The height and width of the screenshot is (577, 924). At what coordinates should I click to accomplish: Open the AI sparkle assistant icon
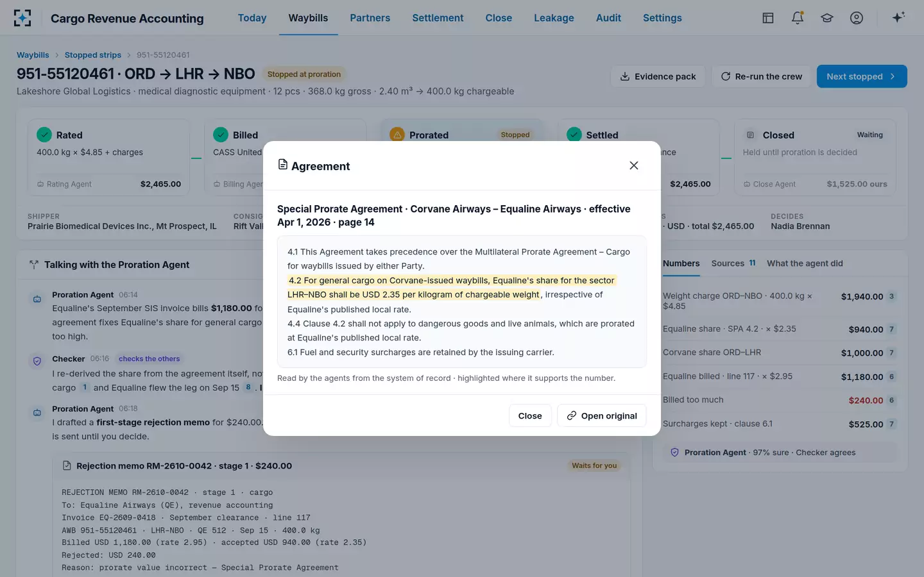[x=898, y=17]
